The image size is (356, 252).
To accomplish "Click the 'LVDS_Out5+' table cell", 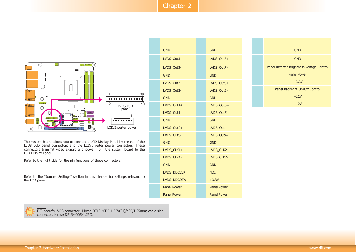I will click(x=224, y=105).
